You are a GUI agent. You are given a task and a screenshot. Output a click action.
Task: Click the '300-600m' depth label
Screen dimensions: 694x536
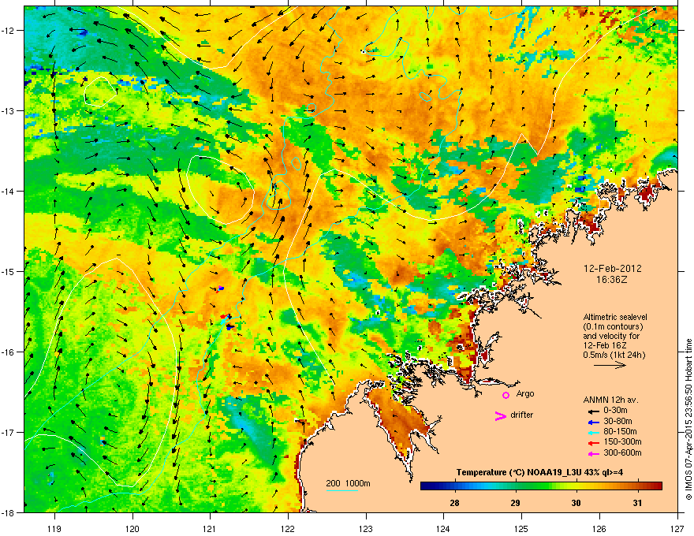tap(622, 453)
